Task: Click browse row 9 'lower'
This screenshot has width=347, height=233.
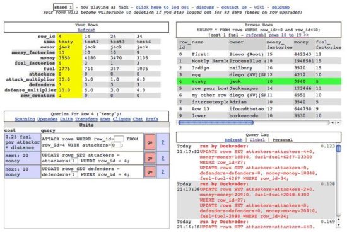Action: [x=259, y=115]
